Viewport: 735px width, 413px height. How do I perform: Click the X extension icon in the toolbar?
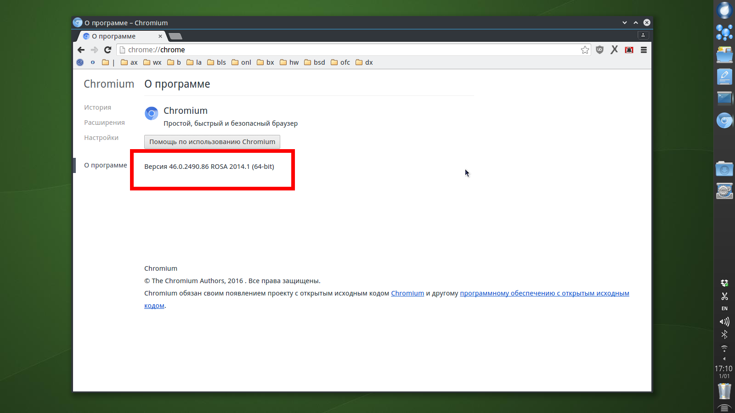pyautogui.click(x=614, y=50)
